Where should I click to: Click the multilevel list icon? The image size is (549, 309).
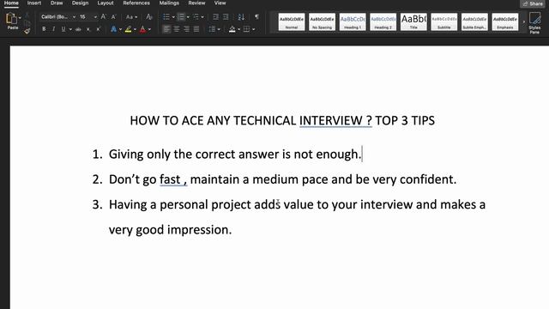[x=196, y=17]
